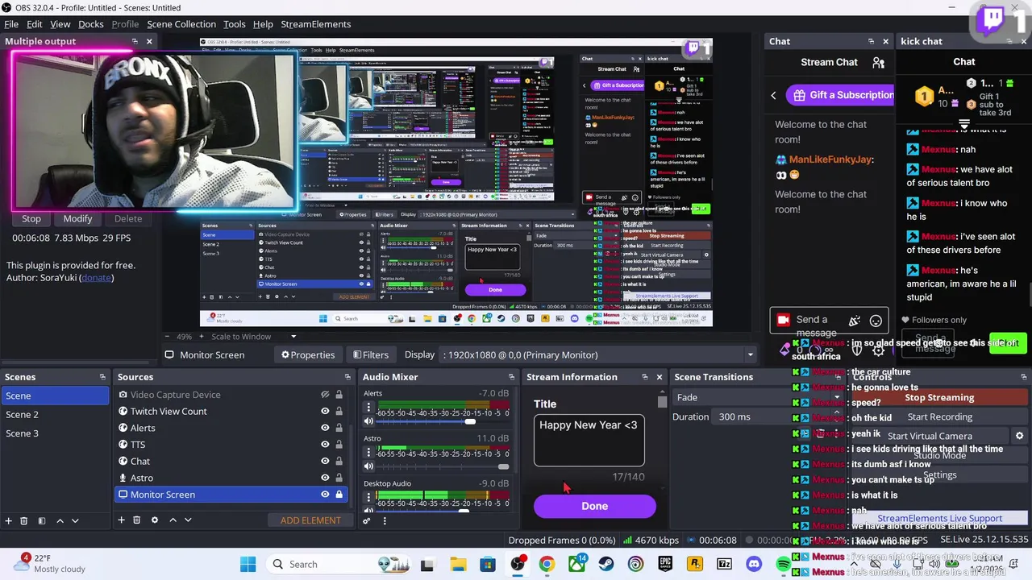The width and height of the screenshot is (1032, 580).
Task: Move source up in Sources toolbar
Action: click(x=173, y=520)
